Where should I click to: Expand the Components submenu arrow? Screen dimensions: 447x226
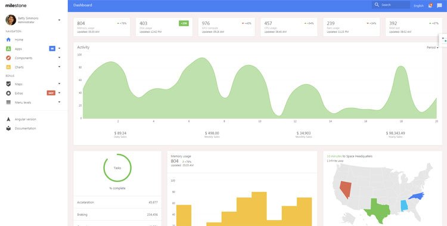(59, 58)
